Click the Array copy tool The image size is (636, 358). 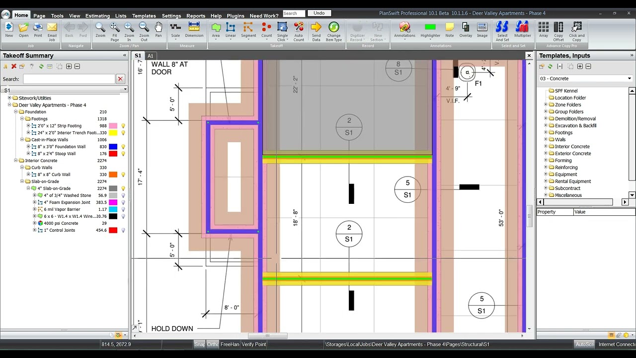click(544, 30)
